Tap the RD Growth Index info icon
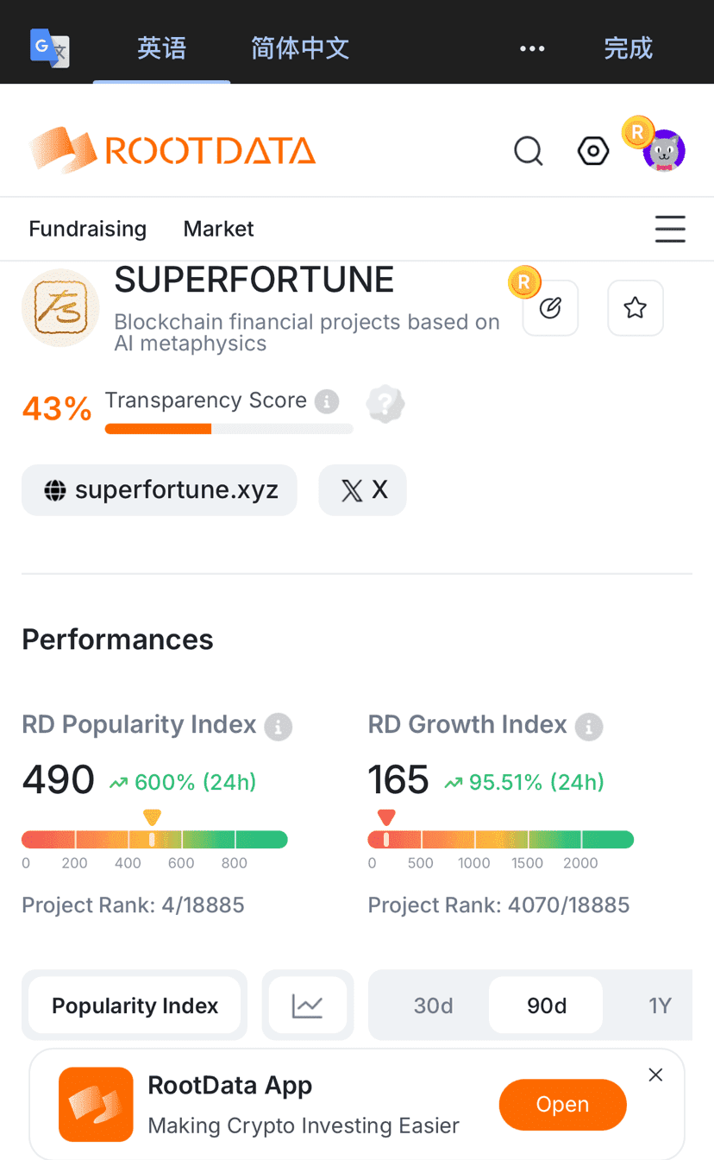 589,727
